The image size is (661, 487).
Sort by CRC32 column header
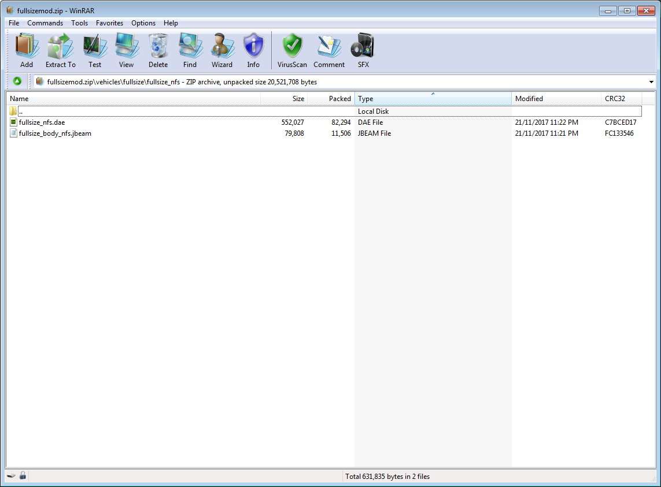[x=621, y=99]
